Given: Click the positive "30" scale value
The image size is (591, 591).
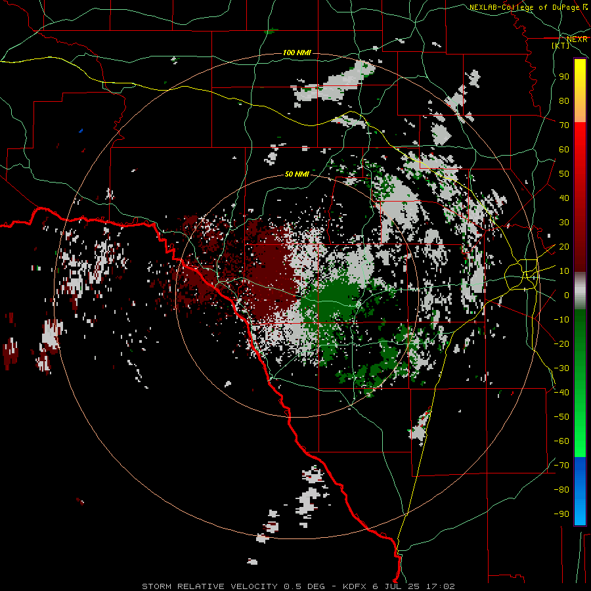Looking at the screenshot, I should pyautogui.click(x=564, y=223).
